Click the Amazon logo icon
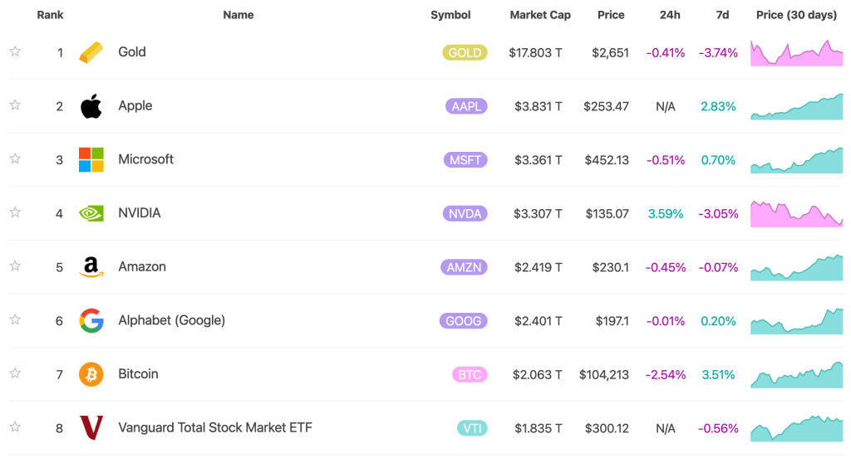The height and width of the screenshot is (463, 851). 91,267
